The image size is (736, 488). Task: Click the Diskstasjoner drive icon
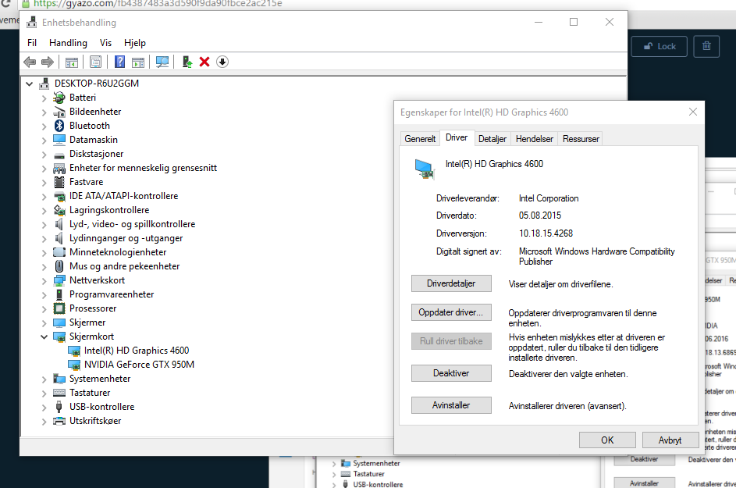59,155
